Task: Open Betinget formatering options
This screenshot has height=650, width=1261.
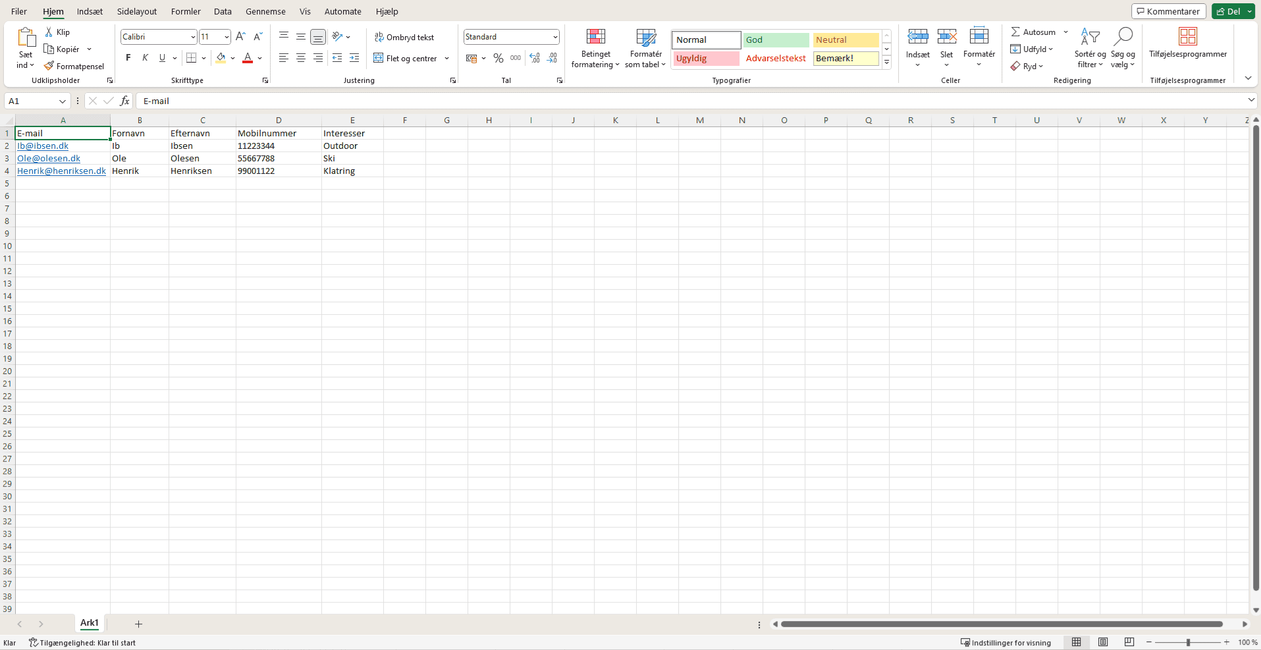Action: pos(595,48)
